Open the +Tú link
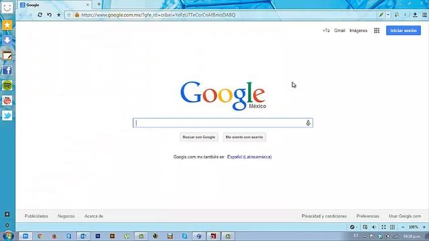The width and height of the screenshot is (429, 241). pos(326,31)
